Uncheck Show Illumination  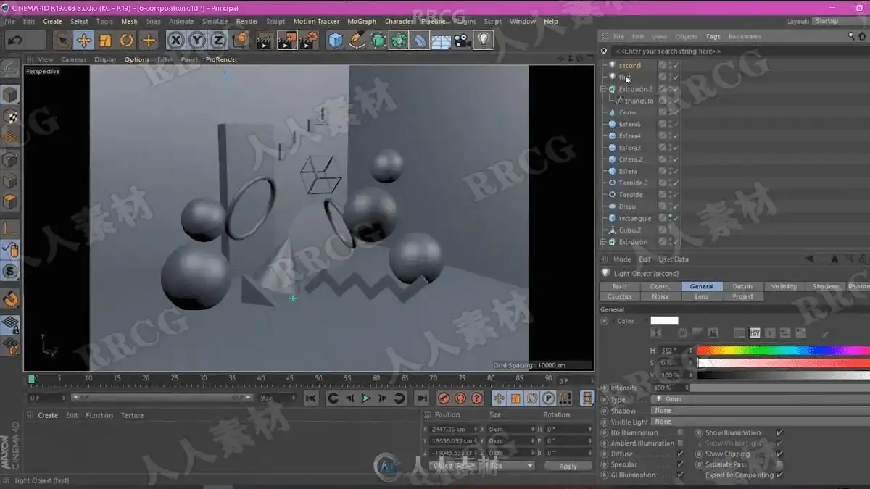point(779,432)
